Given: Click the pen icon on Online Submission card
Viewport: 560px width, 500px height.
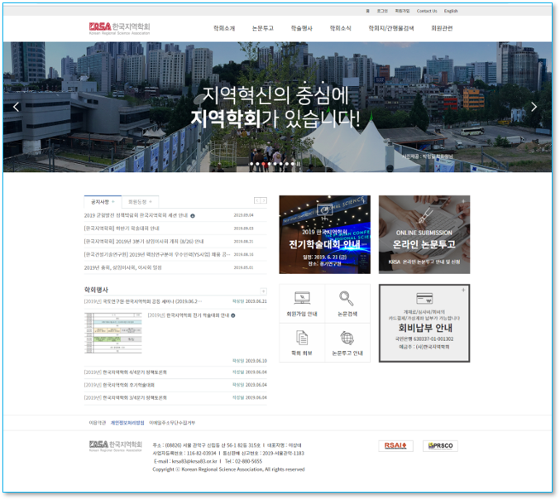Looking at the screenshot, I should (x=425, y=215).
